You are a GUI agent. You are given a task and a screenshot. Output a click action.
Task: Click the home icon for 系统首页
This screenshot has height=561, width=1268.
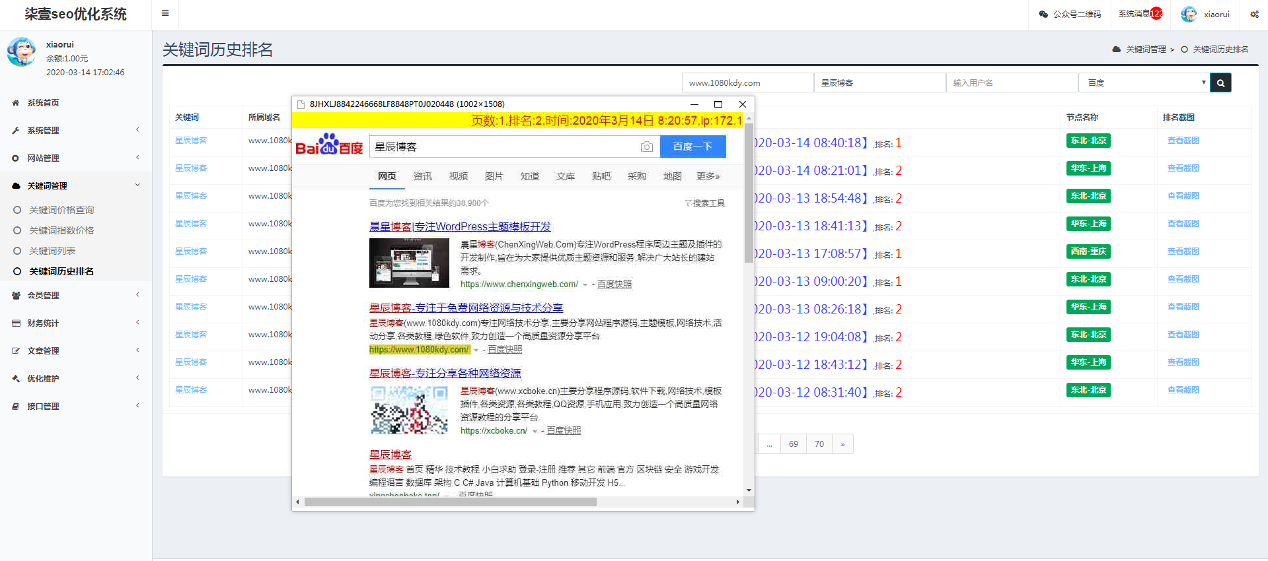pos(16,103)
